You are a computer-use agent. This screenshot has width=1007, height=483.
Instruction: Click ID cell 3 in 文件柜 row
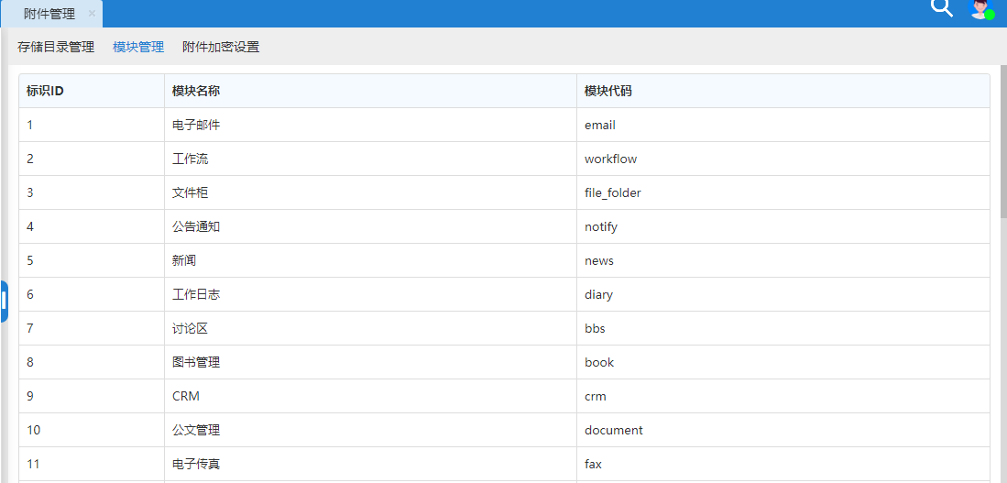[92, 192]
